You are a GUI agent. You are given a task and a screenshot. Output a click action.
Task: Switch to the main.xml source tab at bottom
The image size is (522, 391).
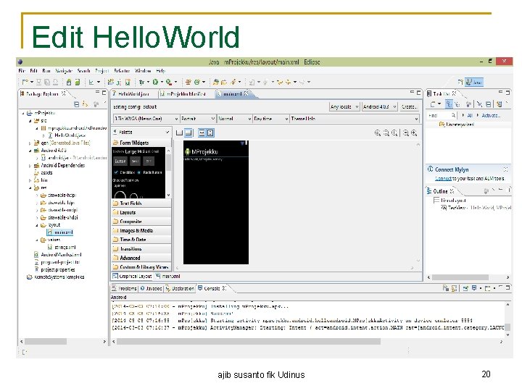[x=167, y=277]
